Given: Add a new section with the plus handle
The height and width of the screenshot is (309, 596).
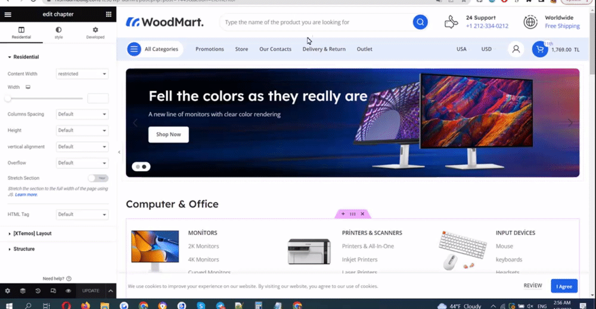Looking at the screenshot, I should point(343,214).
